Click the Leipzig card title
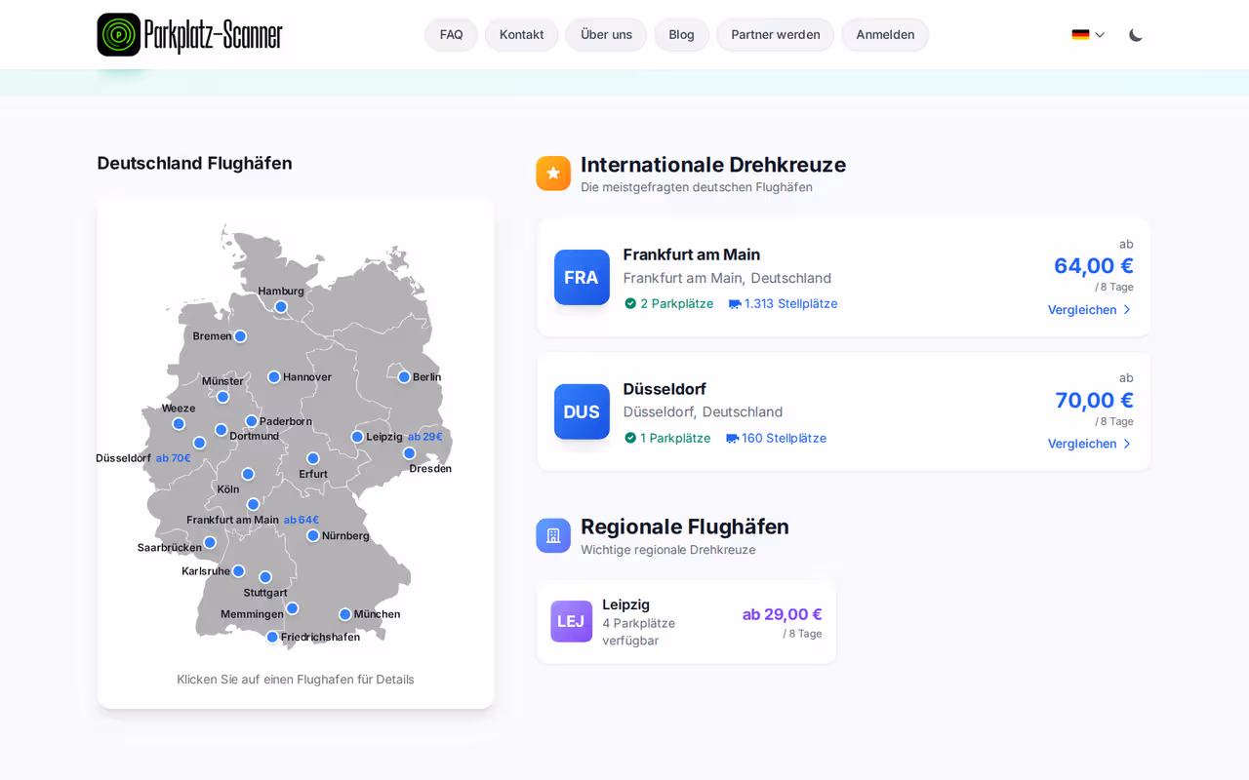This screenshot has width=1249, height=780. point(625,604)
